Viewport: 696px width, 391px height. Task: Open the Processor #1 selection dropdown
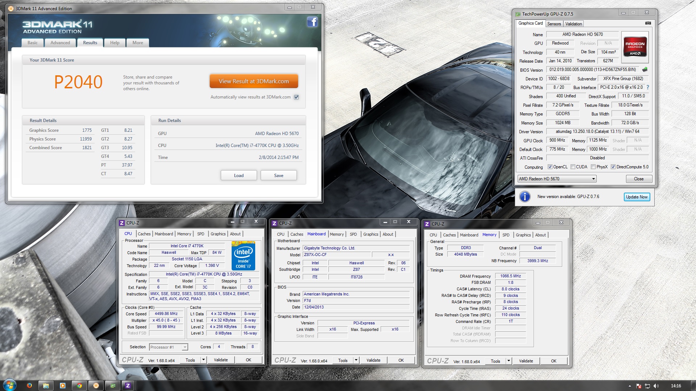169,347
